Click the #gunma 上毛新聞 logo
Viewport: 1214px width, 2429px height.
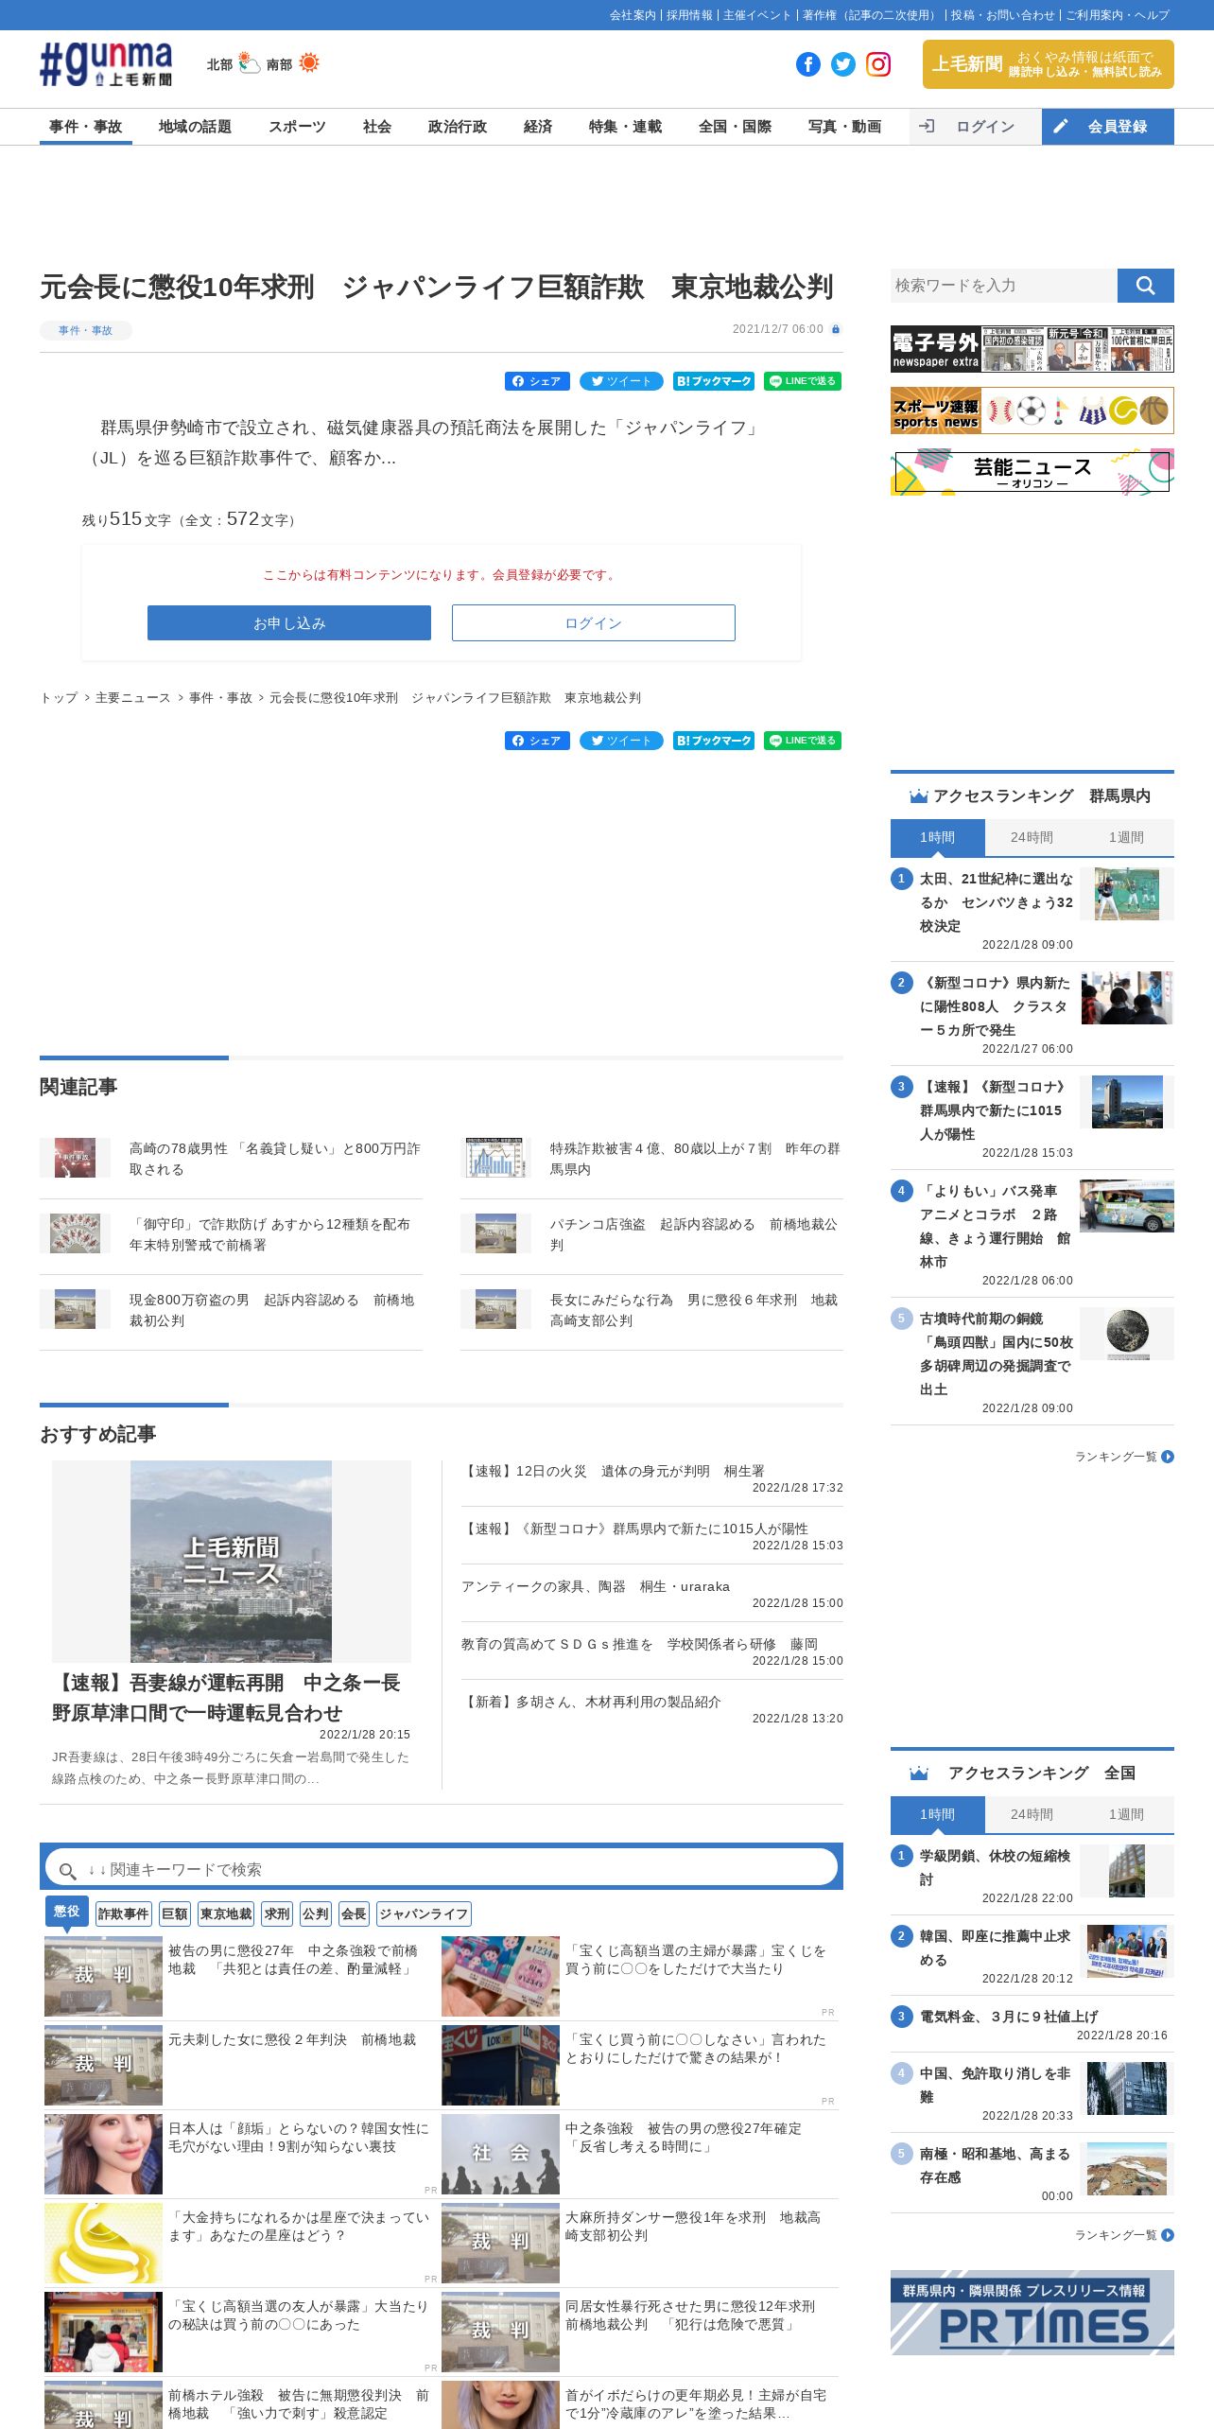(106, 64)
